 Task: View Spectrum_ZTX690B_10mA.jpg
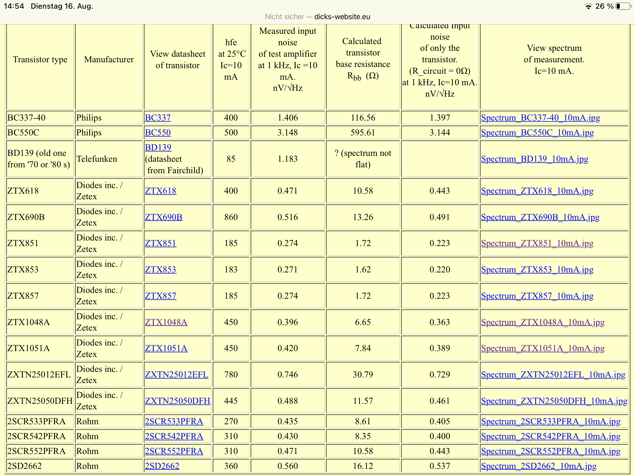pos(540,217)
